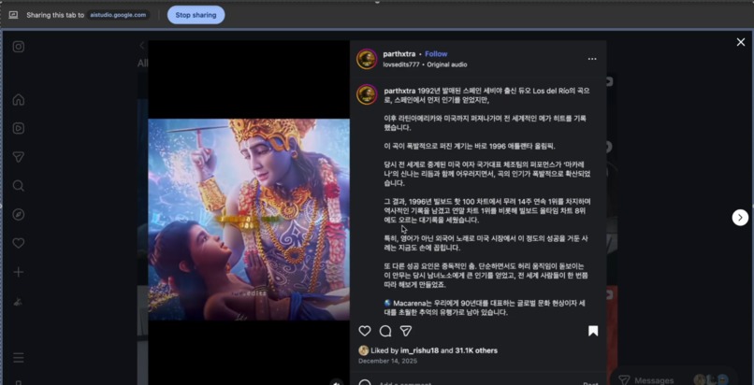
Task: Toggle the saved bookmark on the post
Action: [593, 331]
